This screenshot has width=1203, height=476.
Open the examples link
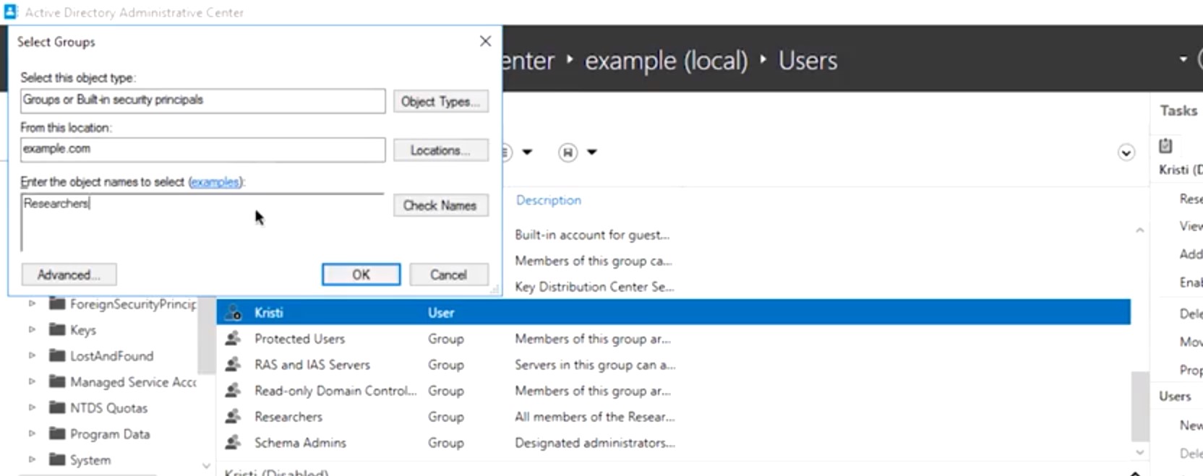click(x=215, y=182)
